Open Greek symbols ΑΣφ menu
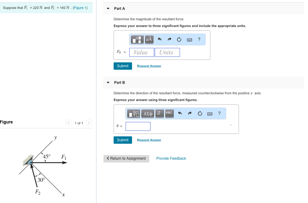Viewport: 308px width, 203px height. click(x=148, y=114)
